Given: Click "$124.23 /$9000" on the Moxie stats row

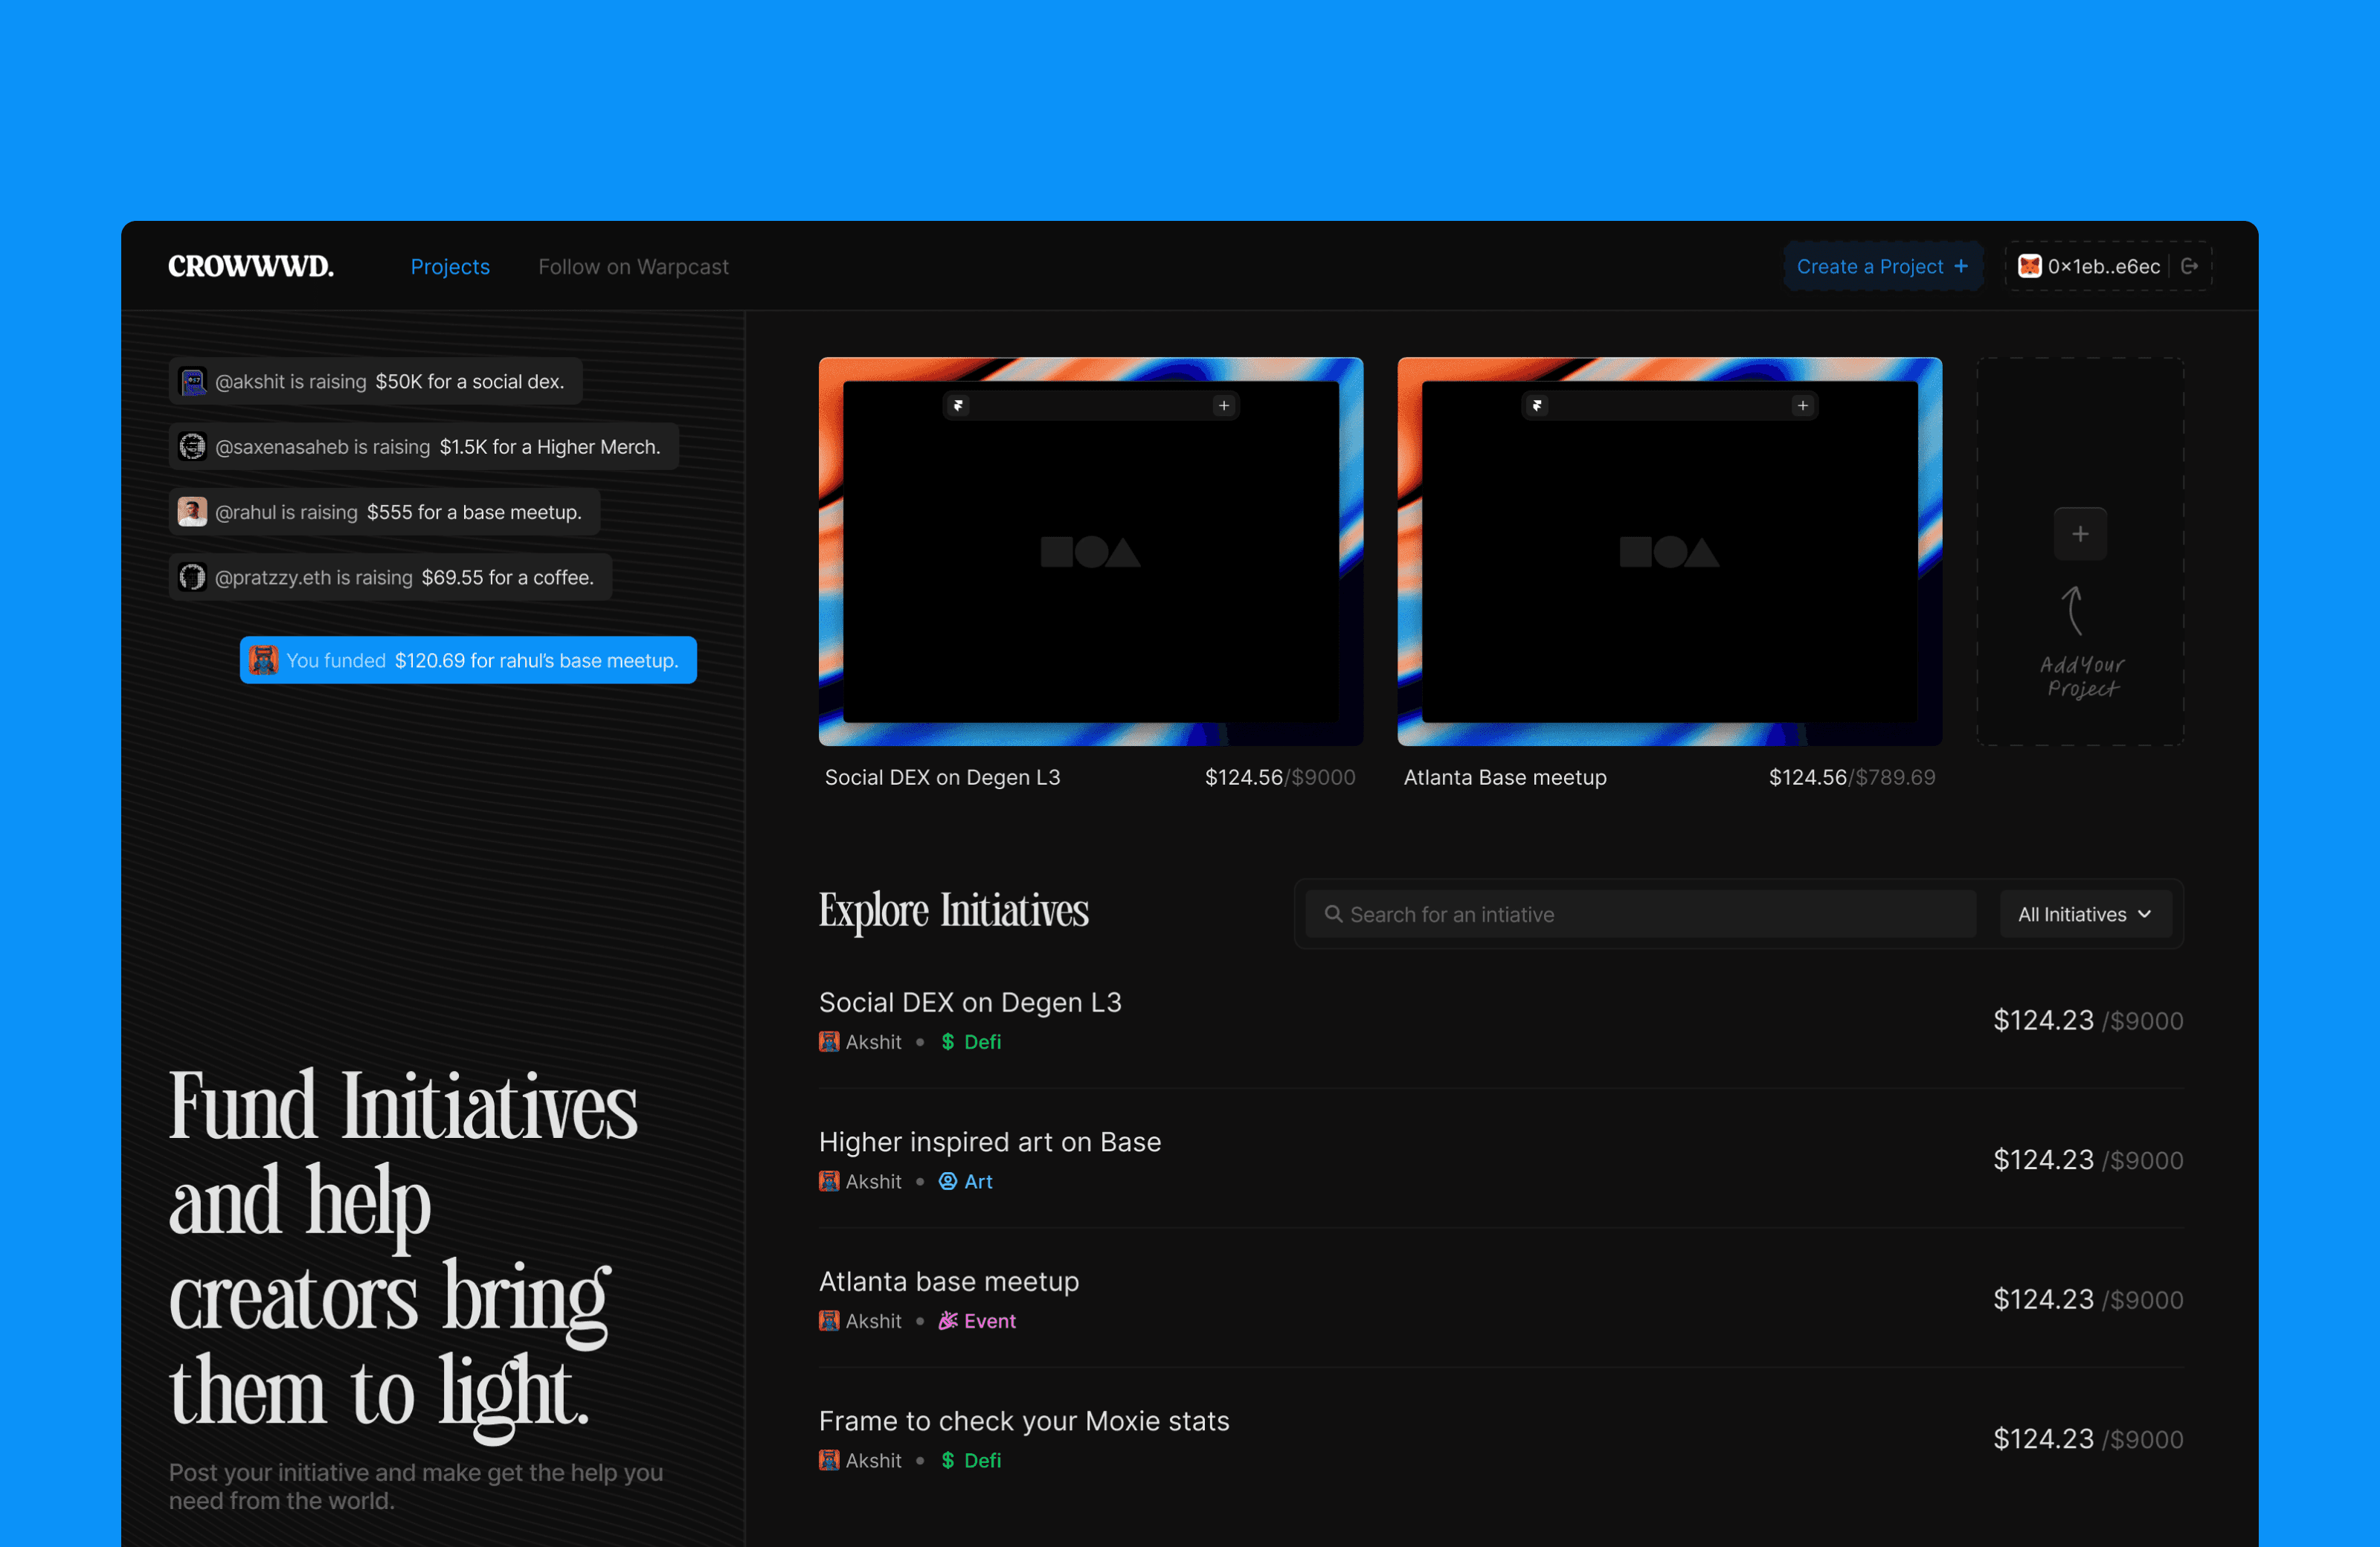Looking at the screenshot, I should click(x=2088, y=1439).
